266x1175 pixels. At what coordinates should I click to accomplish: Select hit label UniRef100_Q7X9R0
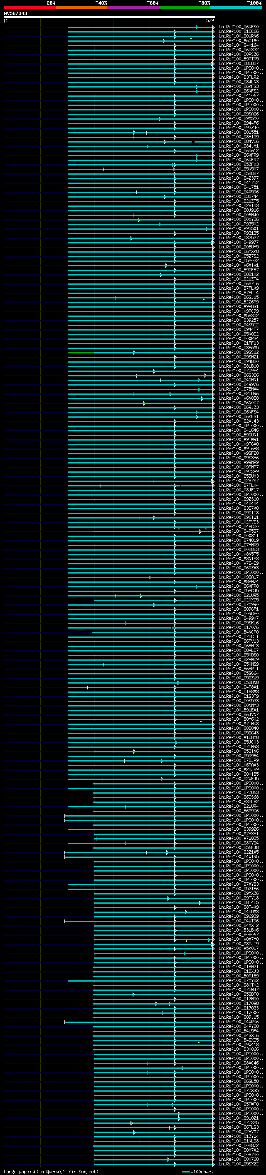pyautogui.click(x=239, y=605)
